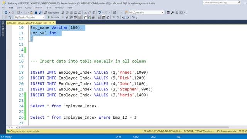Open the View menu

click(x=19, y=8)
